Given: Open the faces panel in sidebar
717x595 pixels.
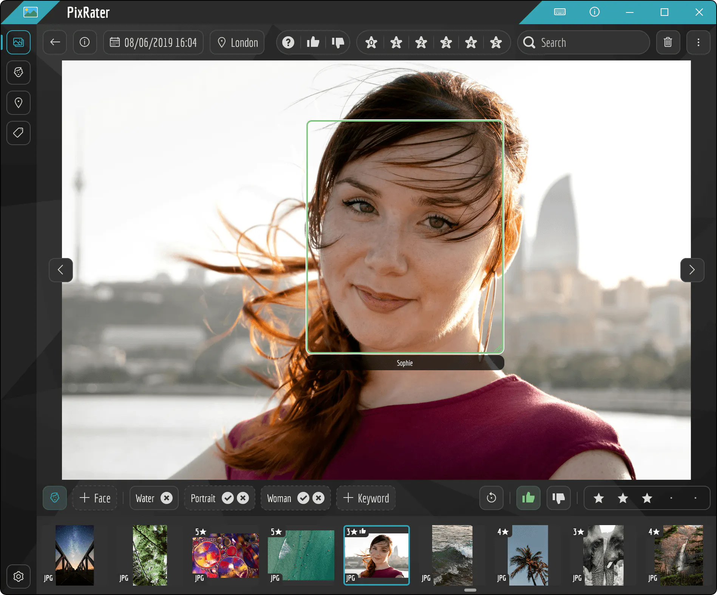Looking at the screenshot, I should pyautogui.click(x=18, y=73).
